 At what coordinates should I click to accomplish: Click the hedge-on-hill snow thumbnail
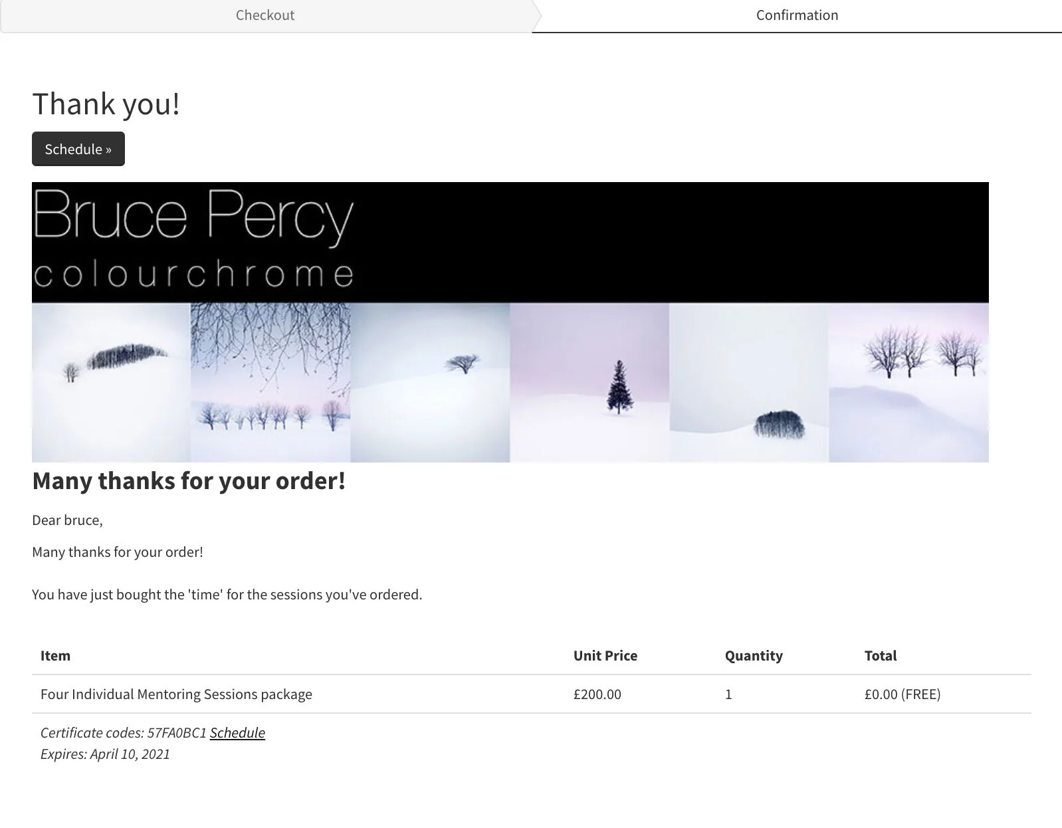pos(111,383)
